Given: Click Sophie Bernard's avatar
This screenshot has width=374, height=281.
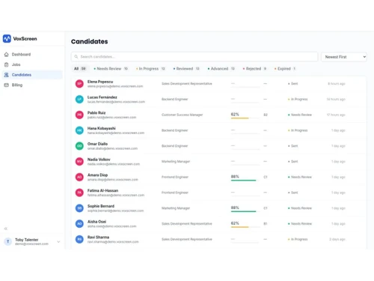Looking at the screenshot, I should (79, 208).
